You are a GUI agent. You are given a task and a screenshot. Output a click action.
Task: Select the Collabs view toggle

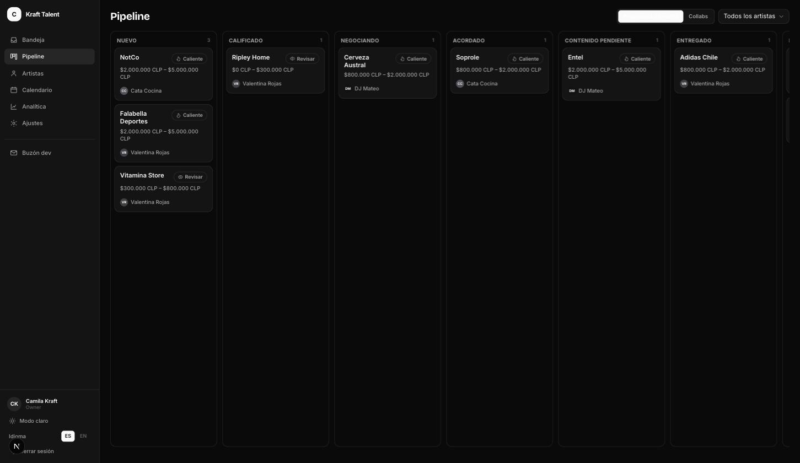pyautogui.click(x=698, y=17)
